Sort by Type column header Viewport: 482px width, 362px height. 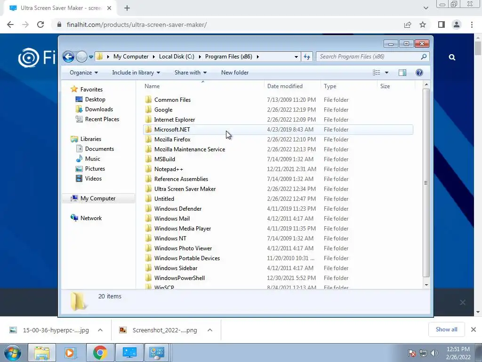coord(349,86)
